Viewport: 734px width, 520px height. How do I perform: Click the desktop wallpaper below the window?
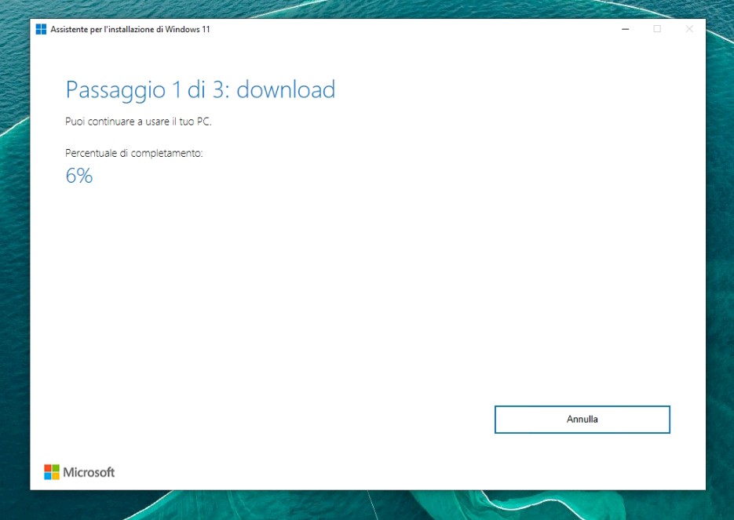(x=367, y=506)
